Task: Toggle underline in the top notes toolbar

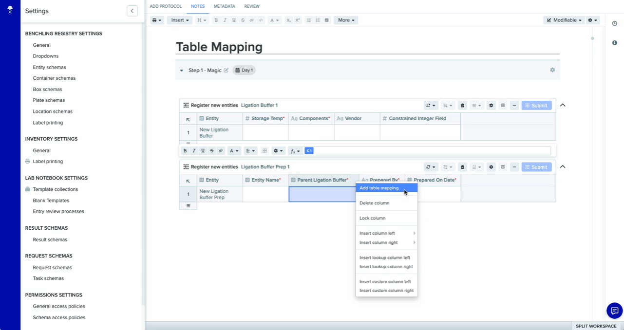Action: pyautogui.click(x=234, y=20)
